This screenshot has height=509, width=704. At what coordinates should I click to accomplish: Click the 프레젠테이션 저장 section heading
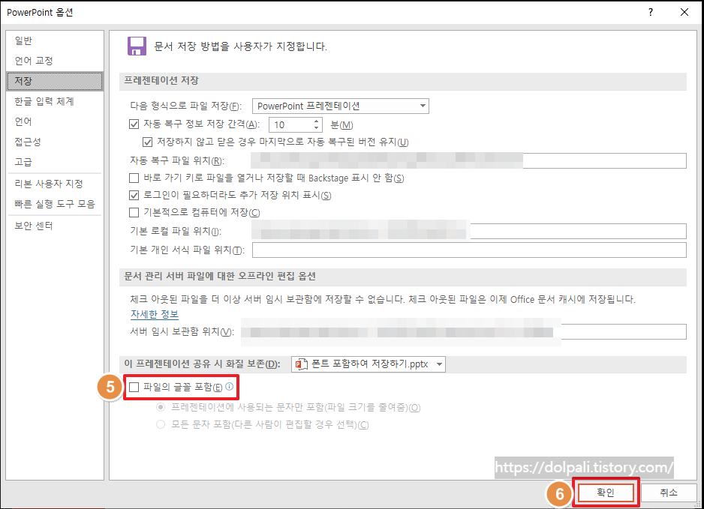point(161,81)
